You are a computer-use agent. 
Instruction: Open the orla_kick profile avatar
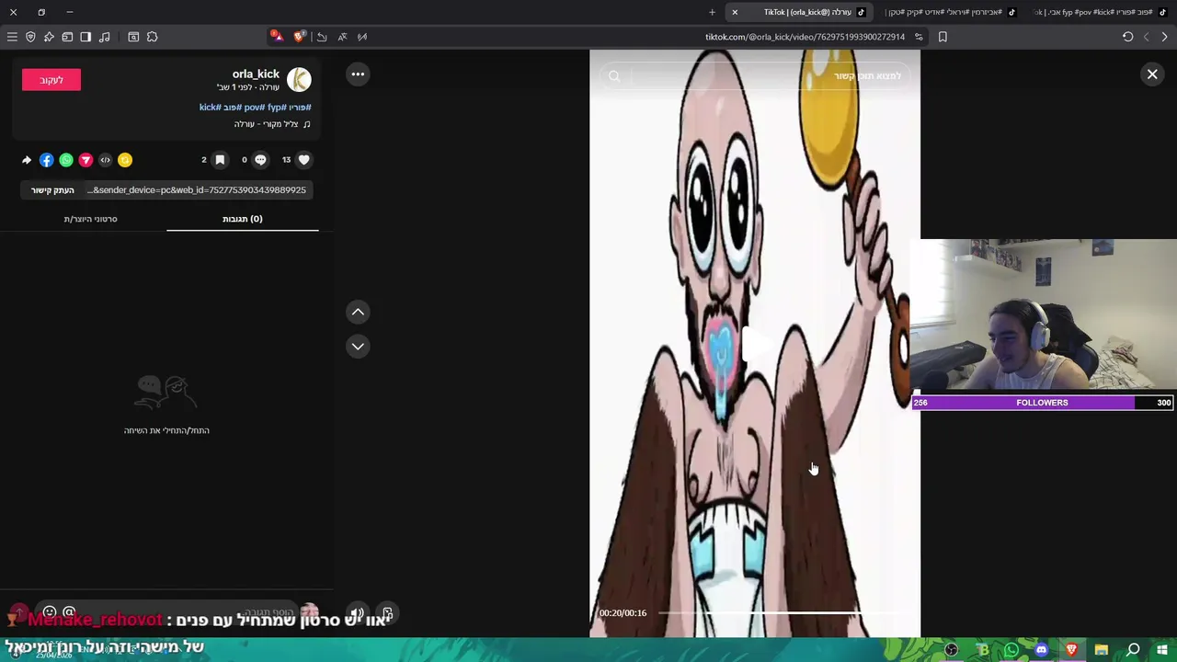pos(299,80)
